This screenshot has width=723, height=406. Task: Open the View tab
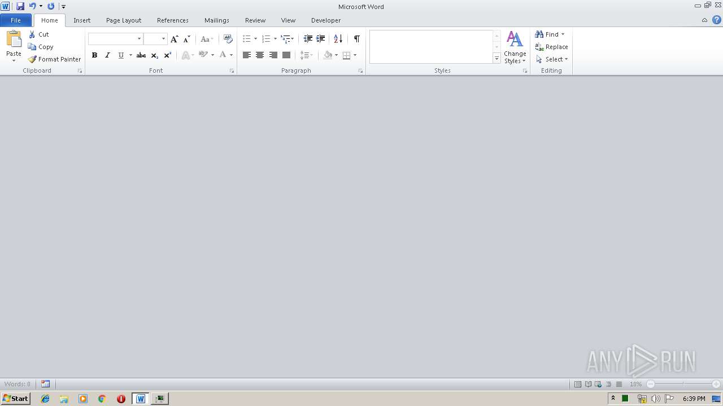[288, 20]
